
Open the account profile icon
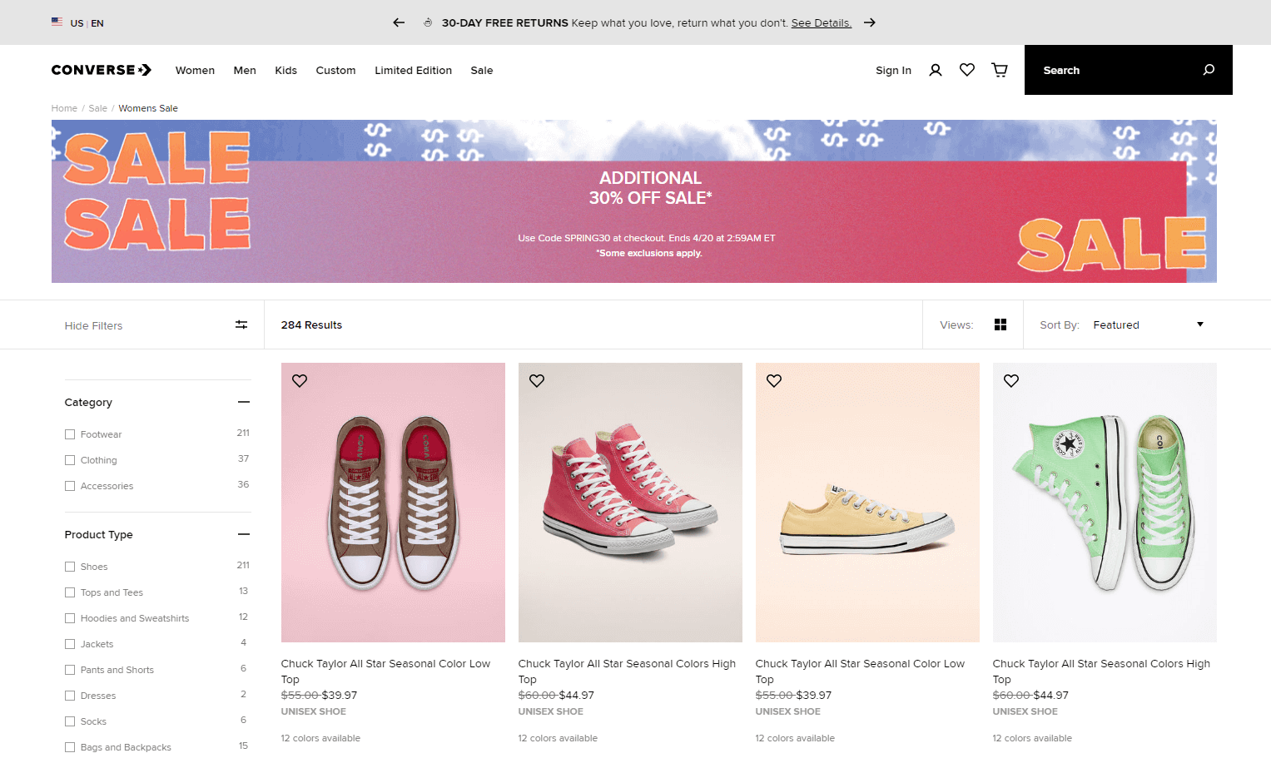(936, 70)
